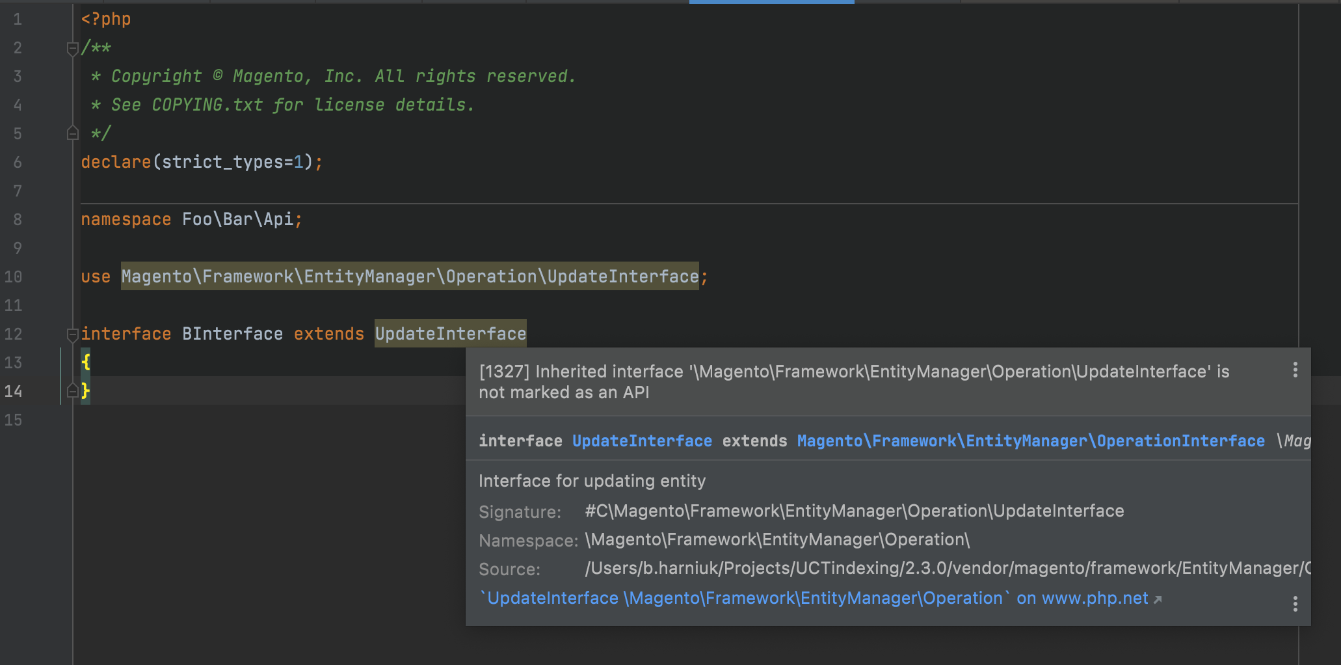
Task: Open the inspection message options menu
Action: click(x=1295, y=370)
